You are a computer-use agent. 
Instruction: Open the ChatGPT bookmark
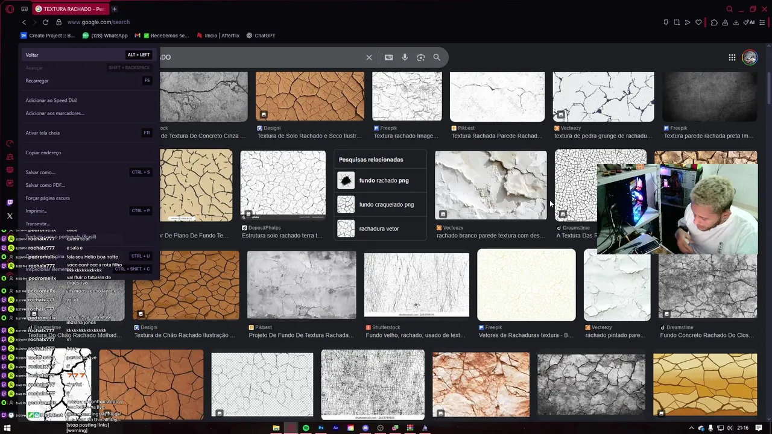point(261,36)
